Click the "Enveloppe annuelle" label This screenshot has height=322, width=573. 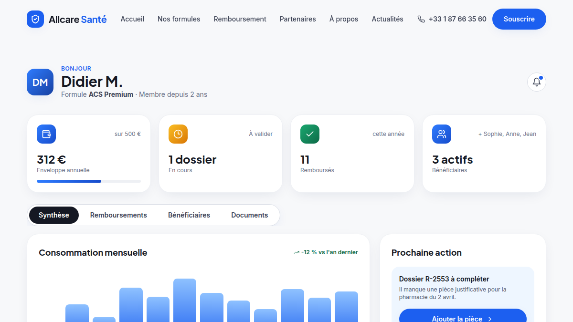point(63,170)
